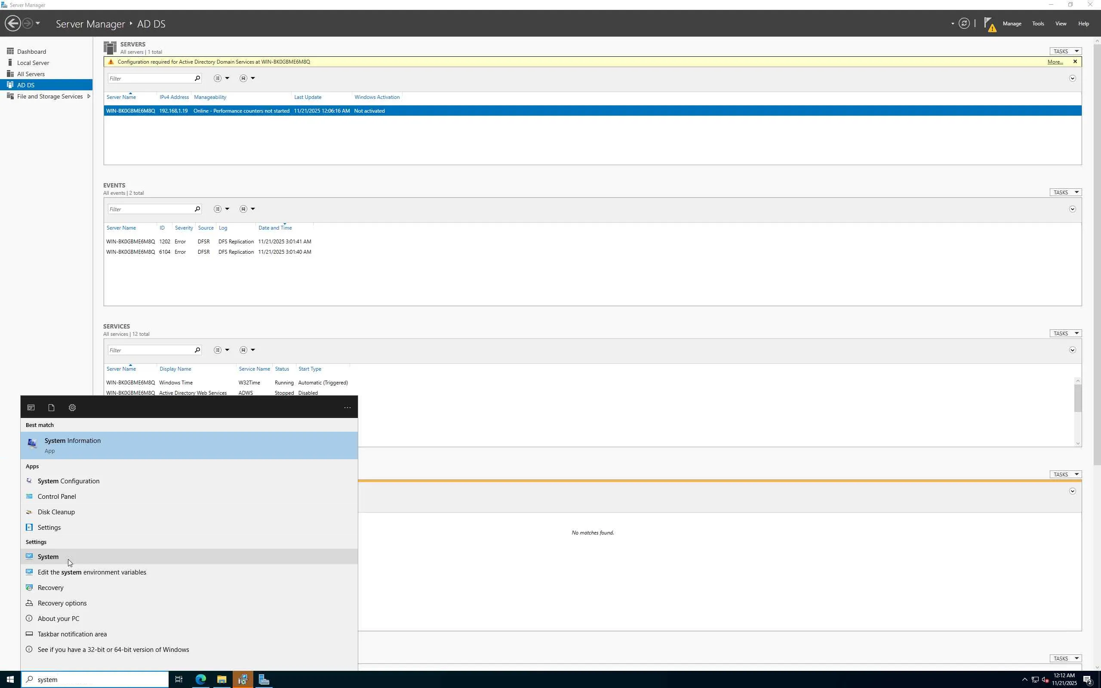Viewport: 1101px width, 688px height.
Task: Click search icon in Servers filter box
Action: pos(197,78)
